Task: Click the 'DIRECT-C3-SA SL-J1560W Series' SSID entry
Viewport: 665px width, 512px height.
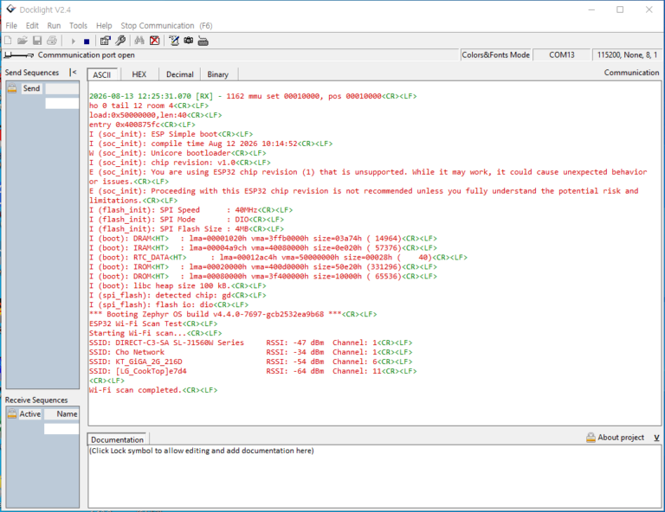Action: point(180,342)
